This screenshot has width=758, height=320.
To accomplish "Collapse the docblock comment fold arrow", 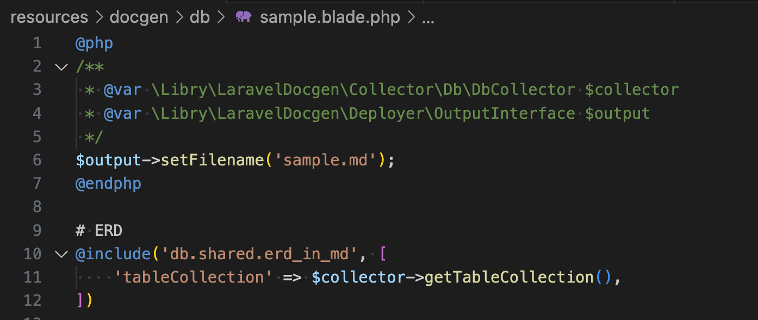I will point(60,67).
